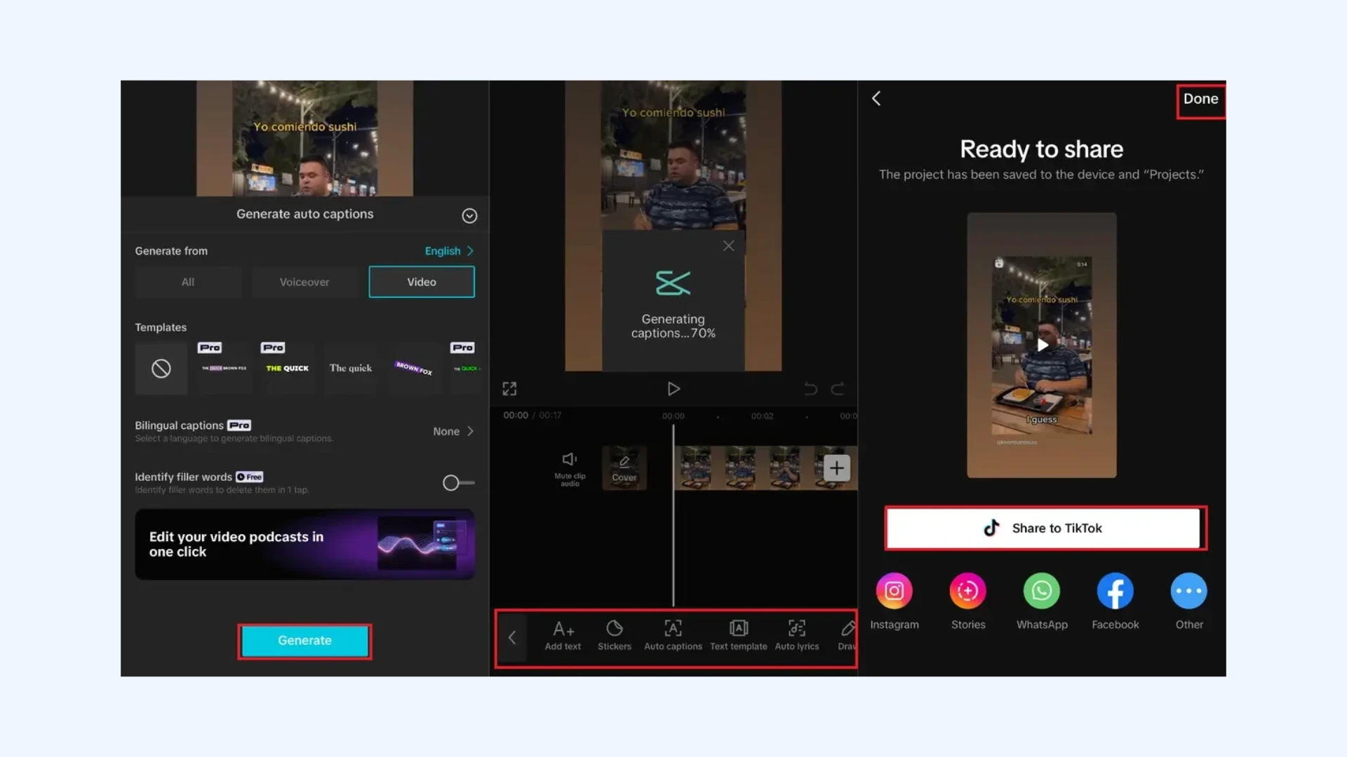Redo the last edit

pyautogui.click(x=838, y=389)
